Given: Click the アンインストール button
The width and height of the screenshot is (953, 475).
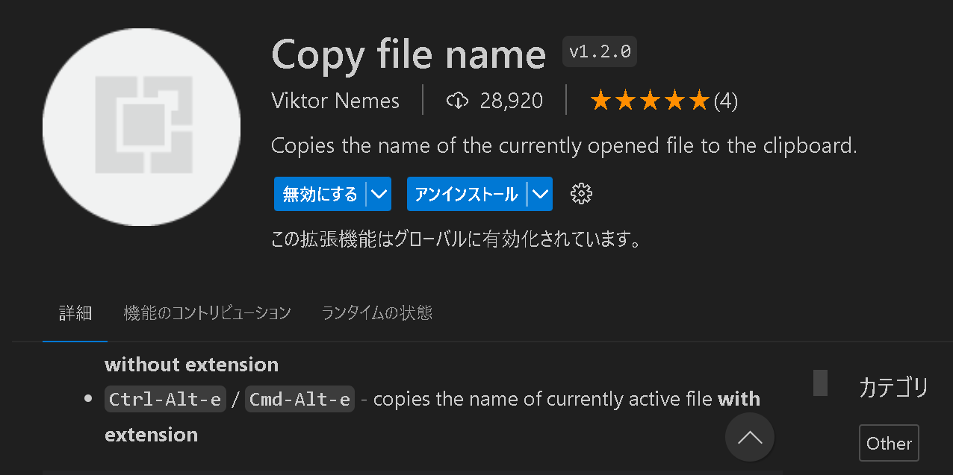Looking at the screenshot, I should pyautogui.click(x=466, y=195).
